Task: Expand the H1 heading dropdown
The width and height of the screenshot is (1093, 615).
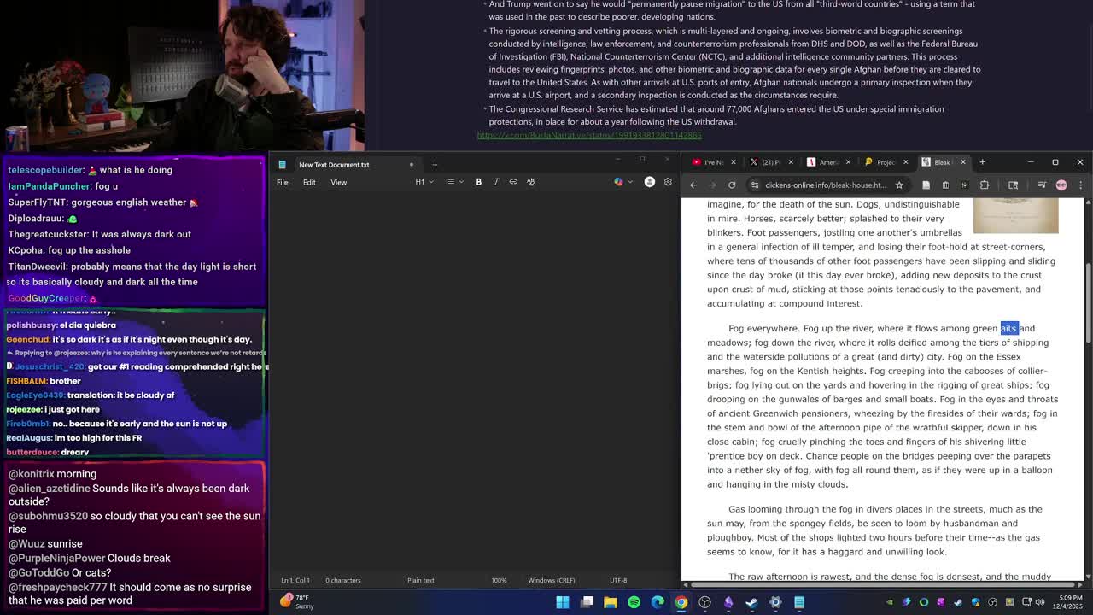Action: click(x=424, y=182)
